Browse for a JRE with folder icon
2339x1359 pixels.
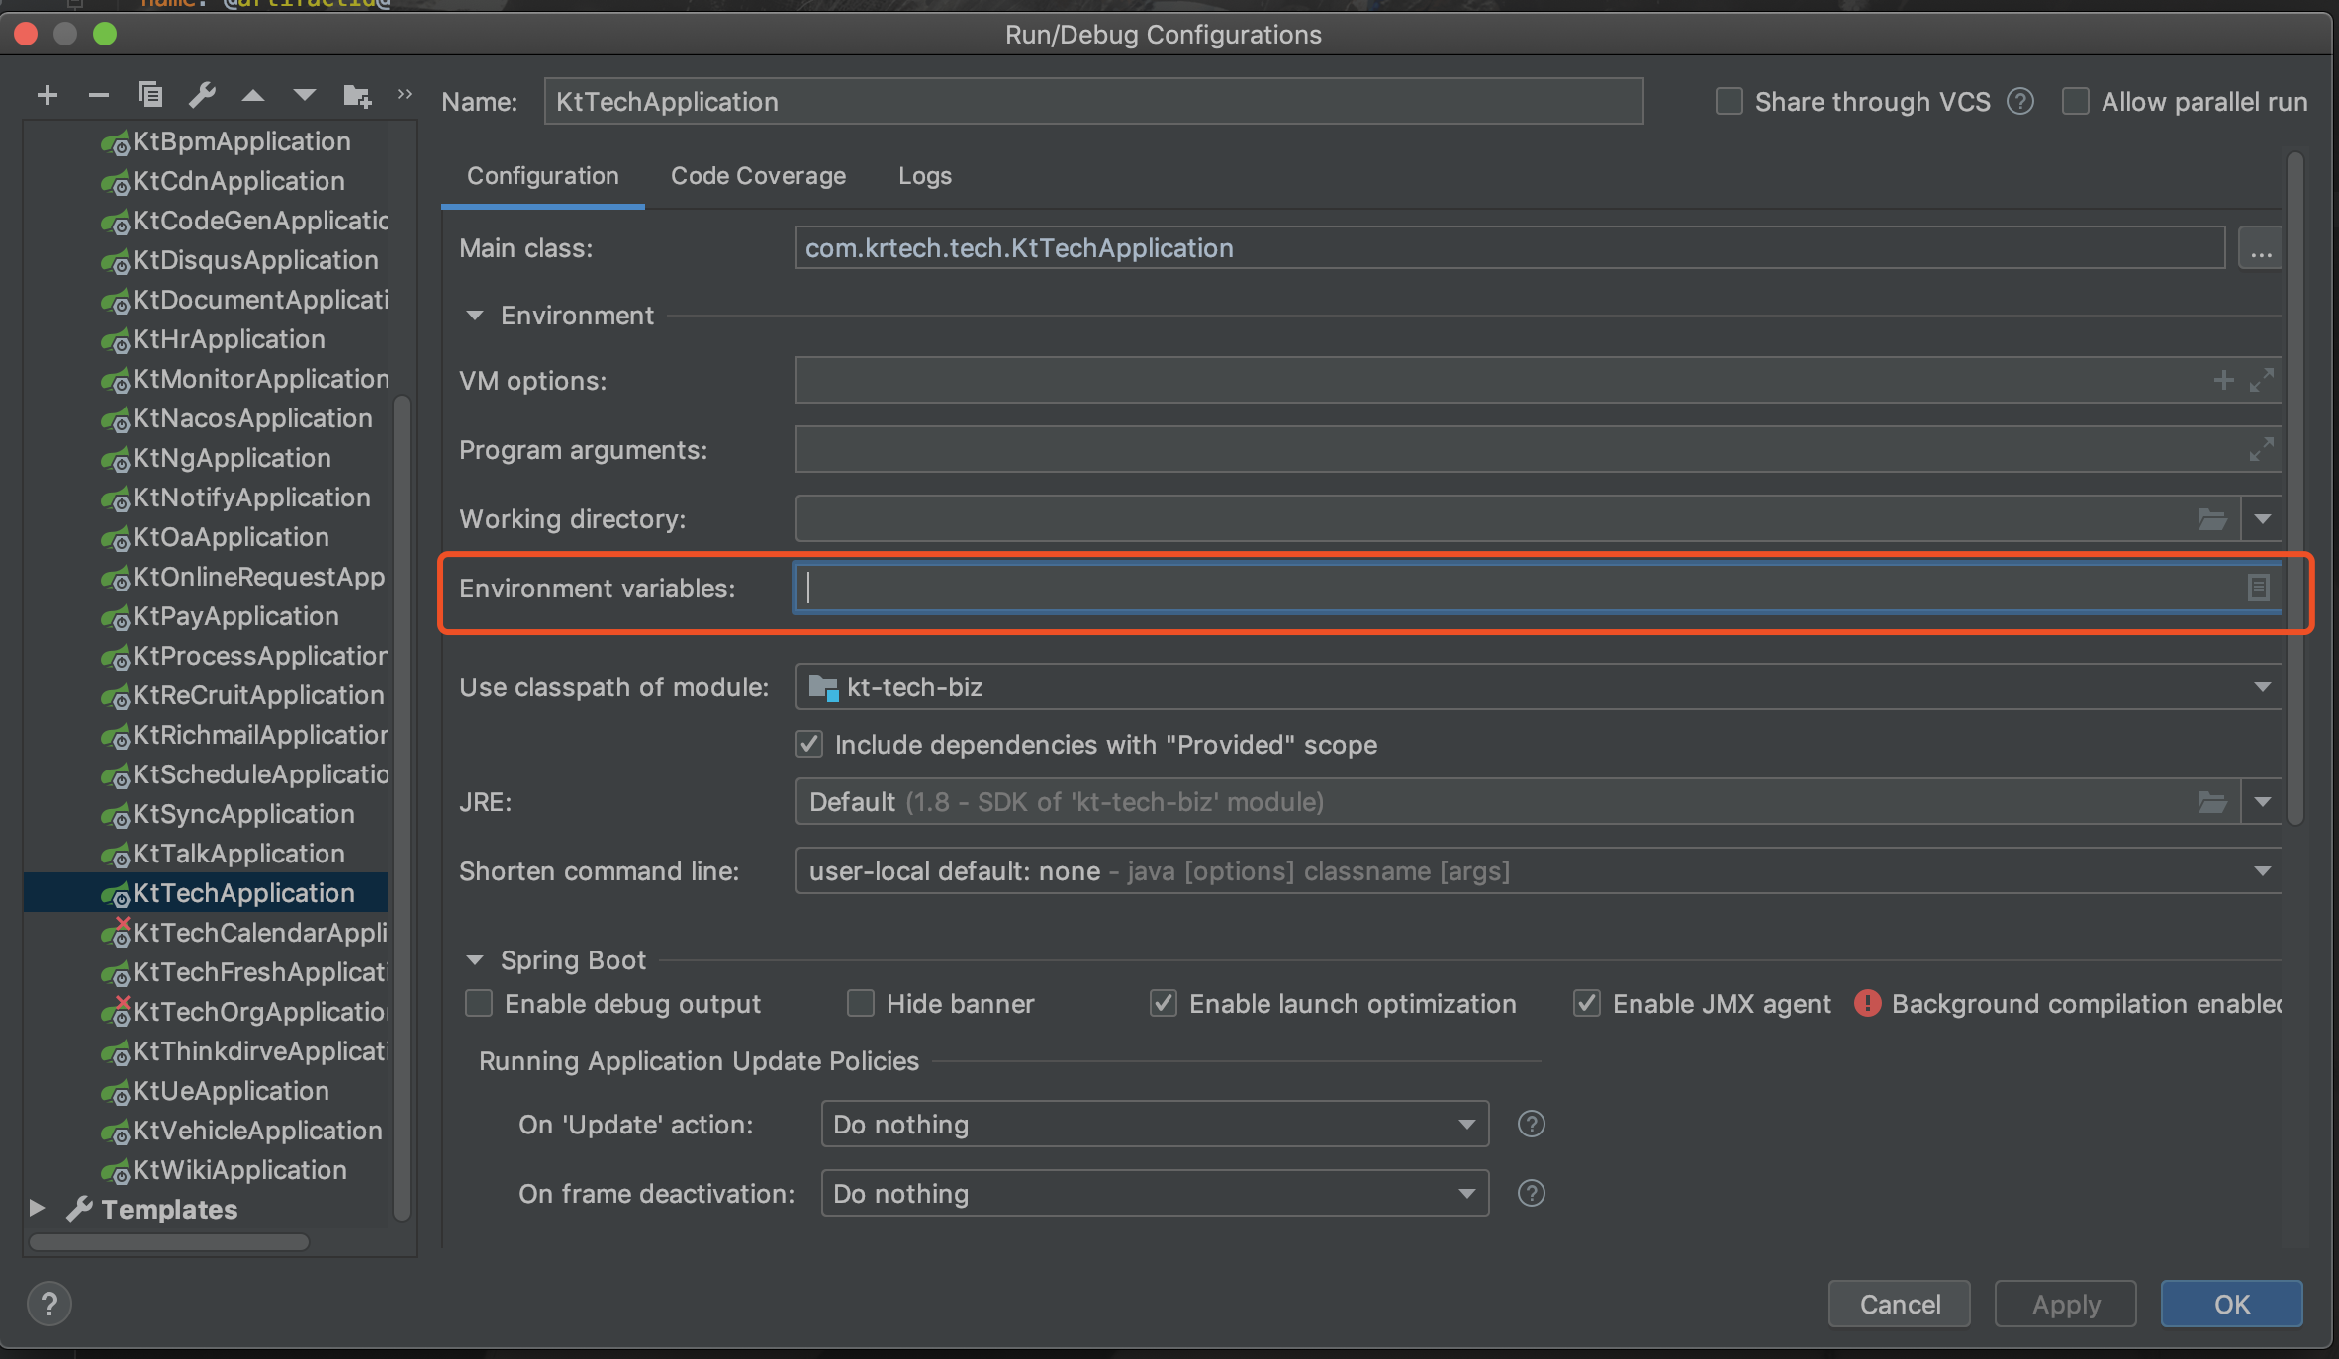click(x=2212, y=802)
